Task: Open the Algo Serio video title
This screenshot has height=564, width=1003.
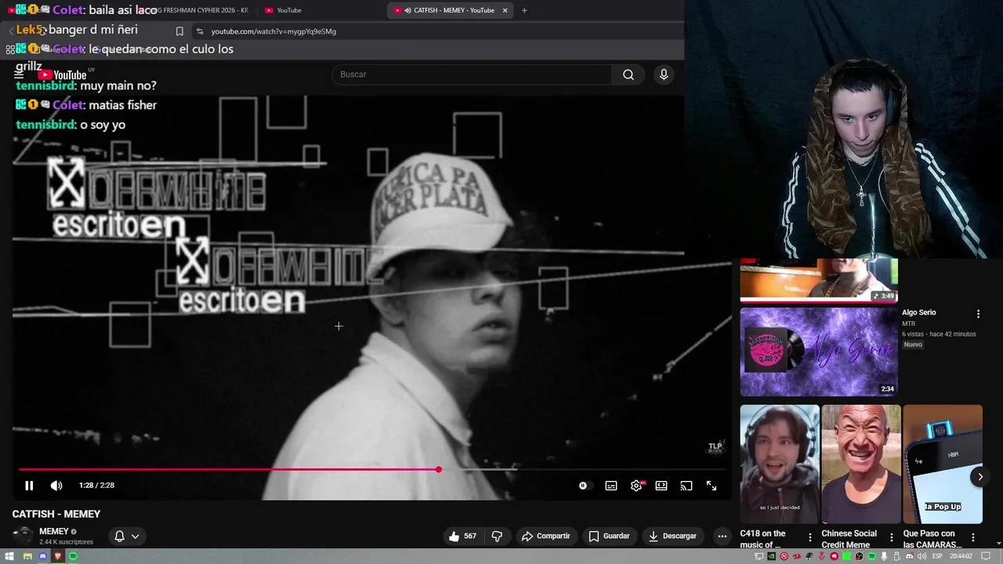Action: [918, 313]
